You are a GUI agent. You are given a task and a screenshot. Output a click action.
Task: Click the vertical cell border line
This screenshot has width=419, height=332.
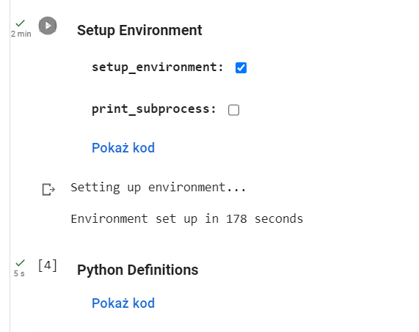(10, 166)
